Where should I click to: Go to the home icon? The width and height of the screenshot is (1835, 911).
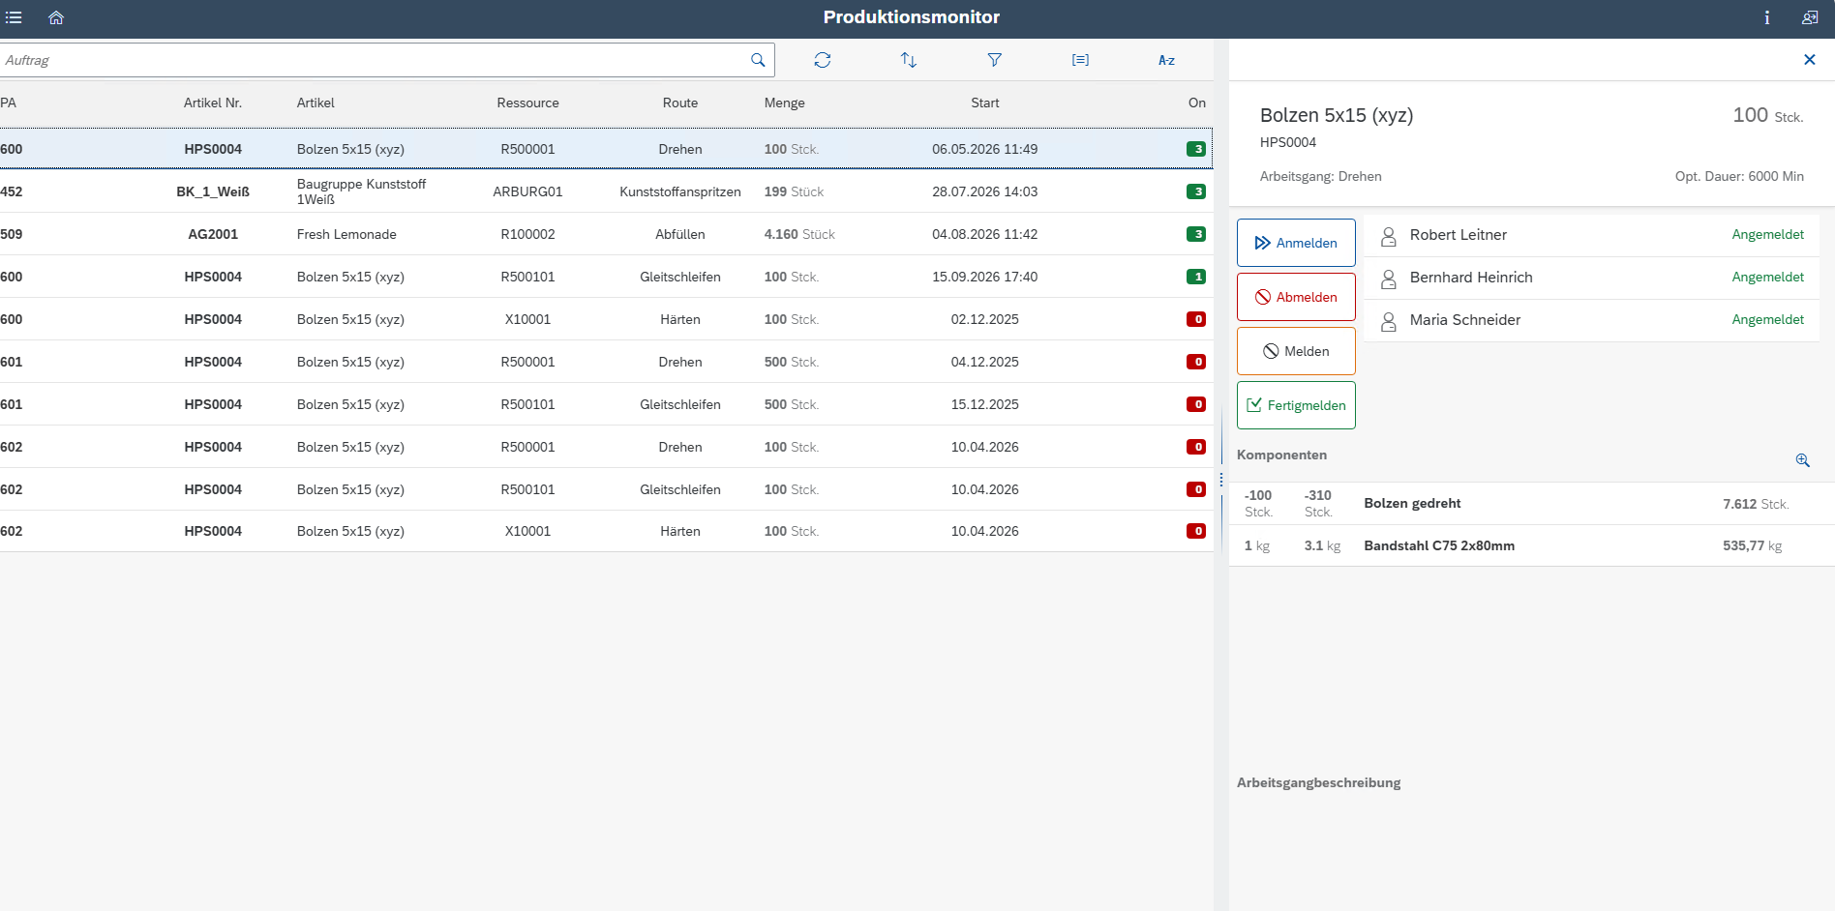[56, 17]
